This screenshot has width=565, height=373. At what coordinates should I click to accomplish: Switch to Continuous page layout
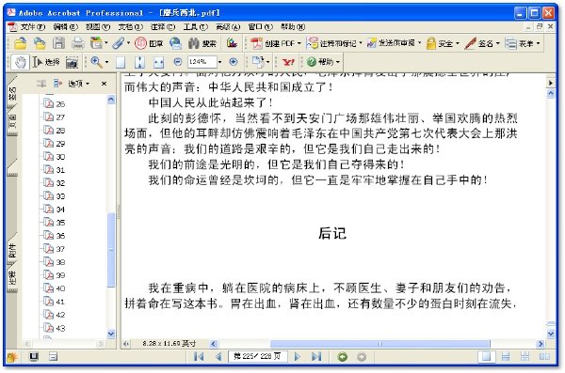pos(506,356)
